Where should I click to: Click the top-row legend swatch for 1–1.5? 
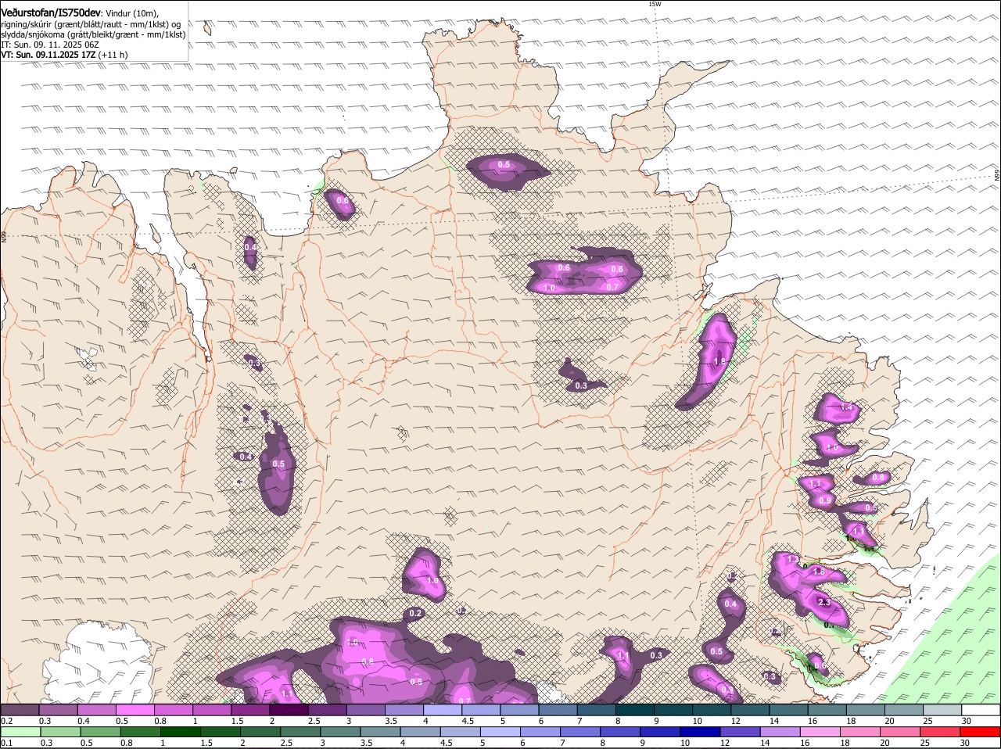212,710
